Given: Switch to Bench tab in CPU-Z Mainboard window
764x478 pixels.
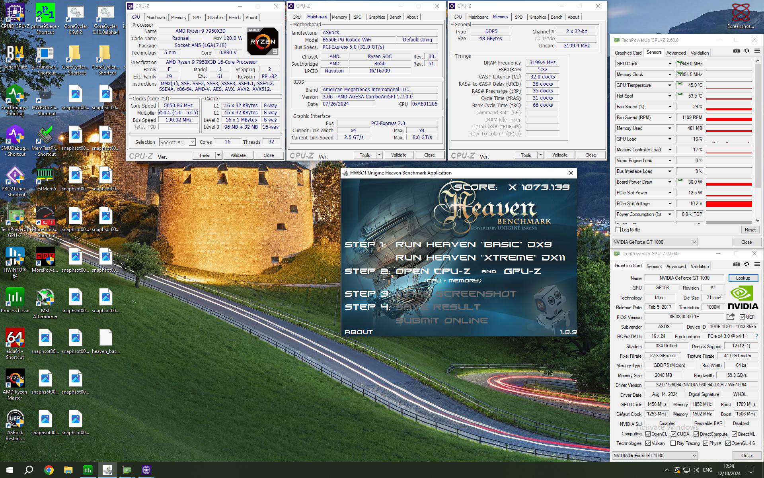Looking at the screenshot, I should pos(395,17).
